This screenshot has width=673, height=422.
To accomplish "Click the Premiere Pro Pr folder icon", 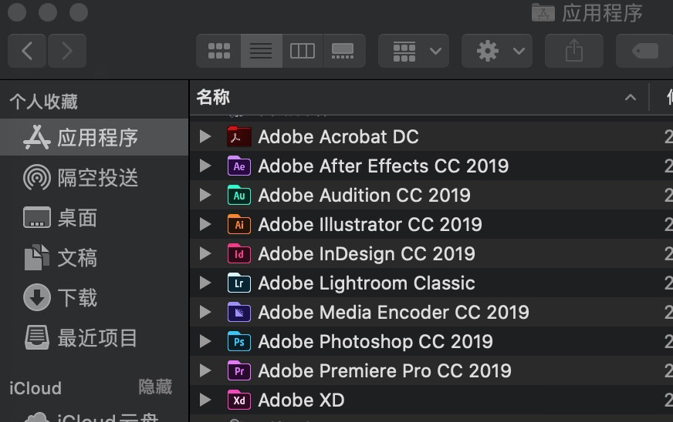I will pos(239,370).
